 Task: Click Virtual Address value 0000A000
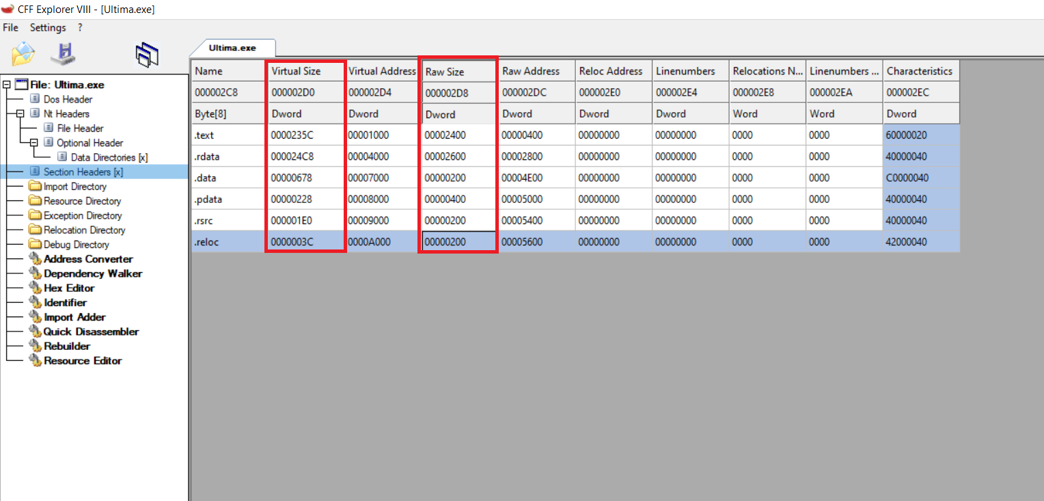point(383,241)
